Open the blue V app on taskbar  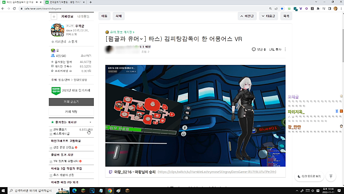pyautogui.click(x=92, y=191)
